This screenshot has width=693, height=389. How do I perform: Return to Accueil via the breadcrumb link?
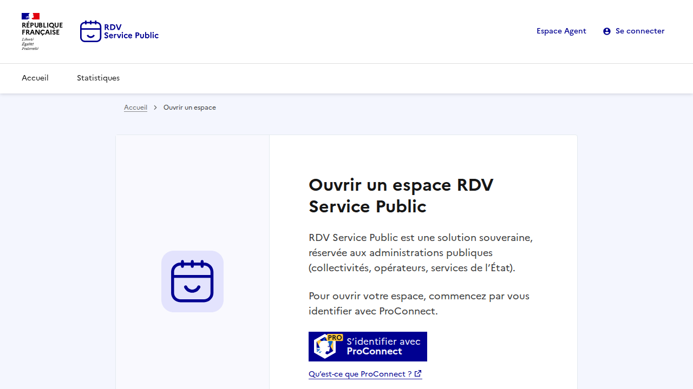pos(135,108)
